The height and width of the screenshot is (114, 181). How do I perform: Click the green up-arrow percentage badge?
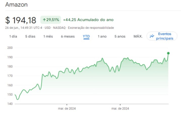(51, 20)
